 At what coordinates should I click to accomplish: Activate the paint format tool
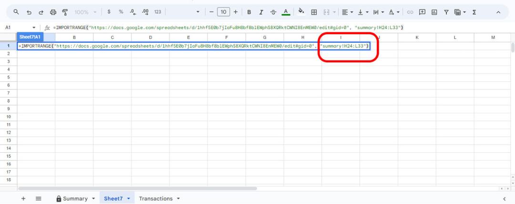(65, 12)
